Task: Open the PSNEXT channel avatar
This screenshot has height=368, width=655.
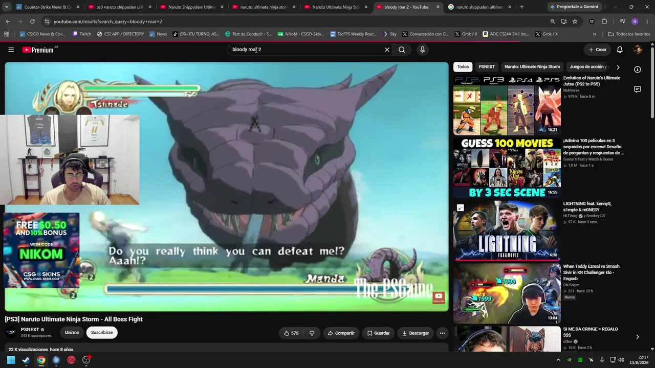Action: tap(11, 333)
